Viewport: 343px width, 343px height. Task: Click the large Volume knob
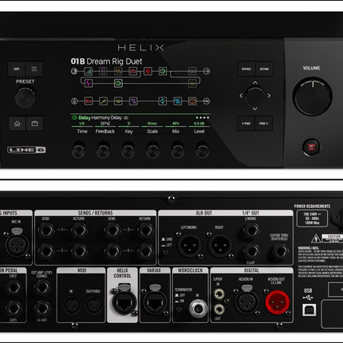[x=313, y=97]
